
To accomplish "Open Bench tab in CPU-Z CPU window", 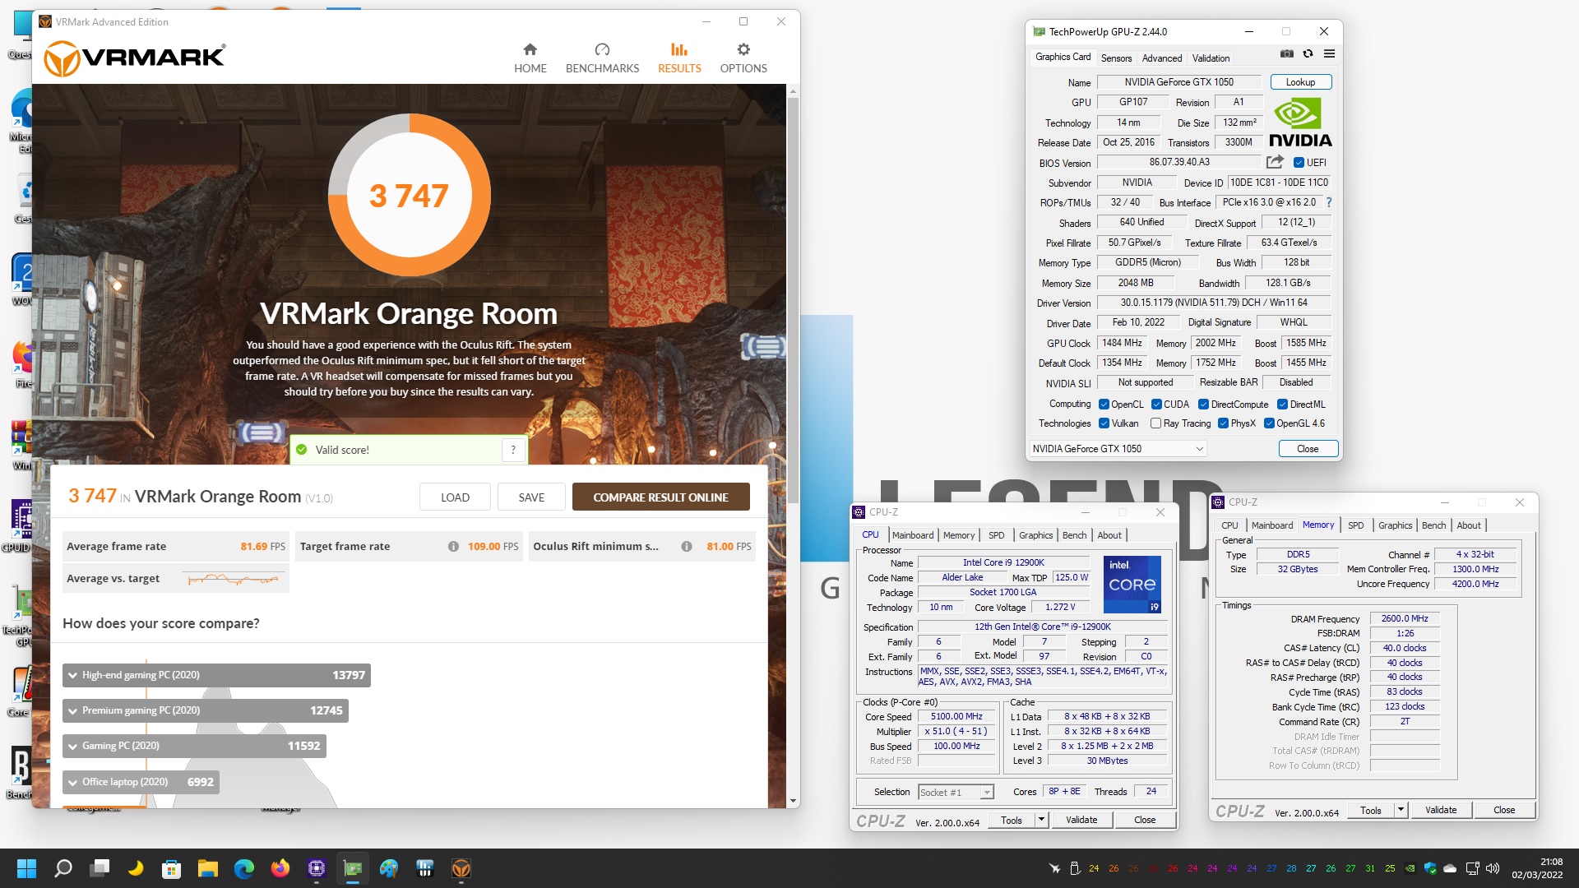I will coord(1074,535).
